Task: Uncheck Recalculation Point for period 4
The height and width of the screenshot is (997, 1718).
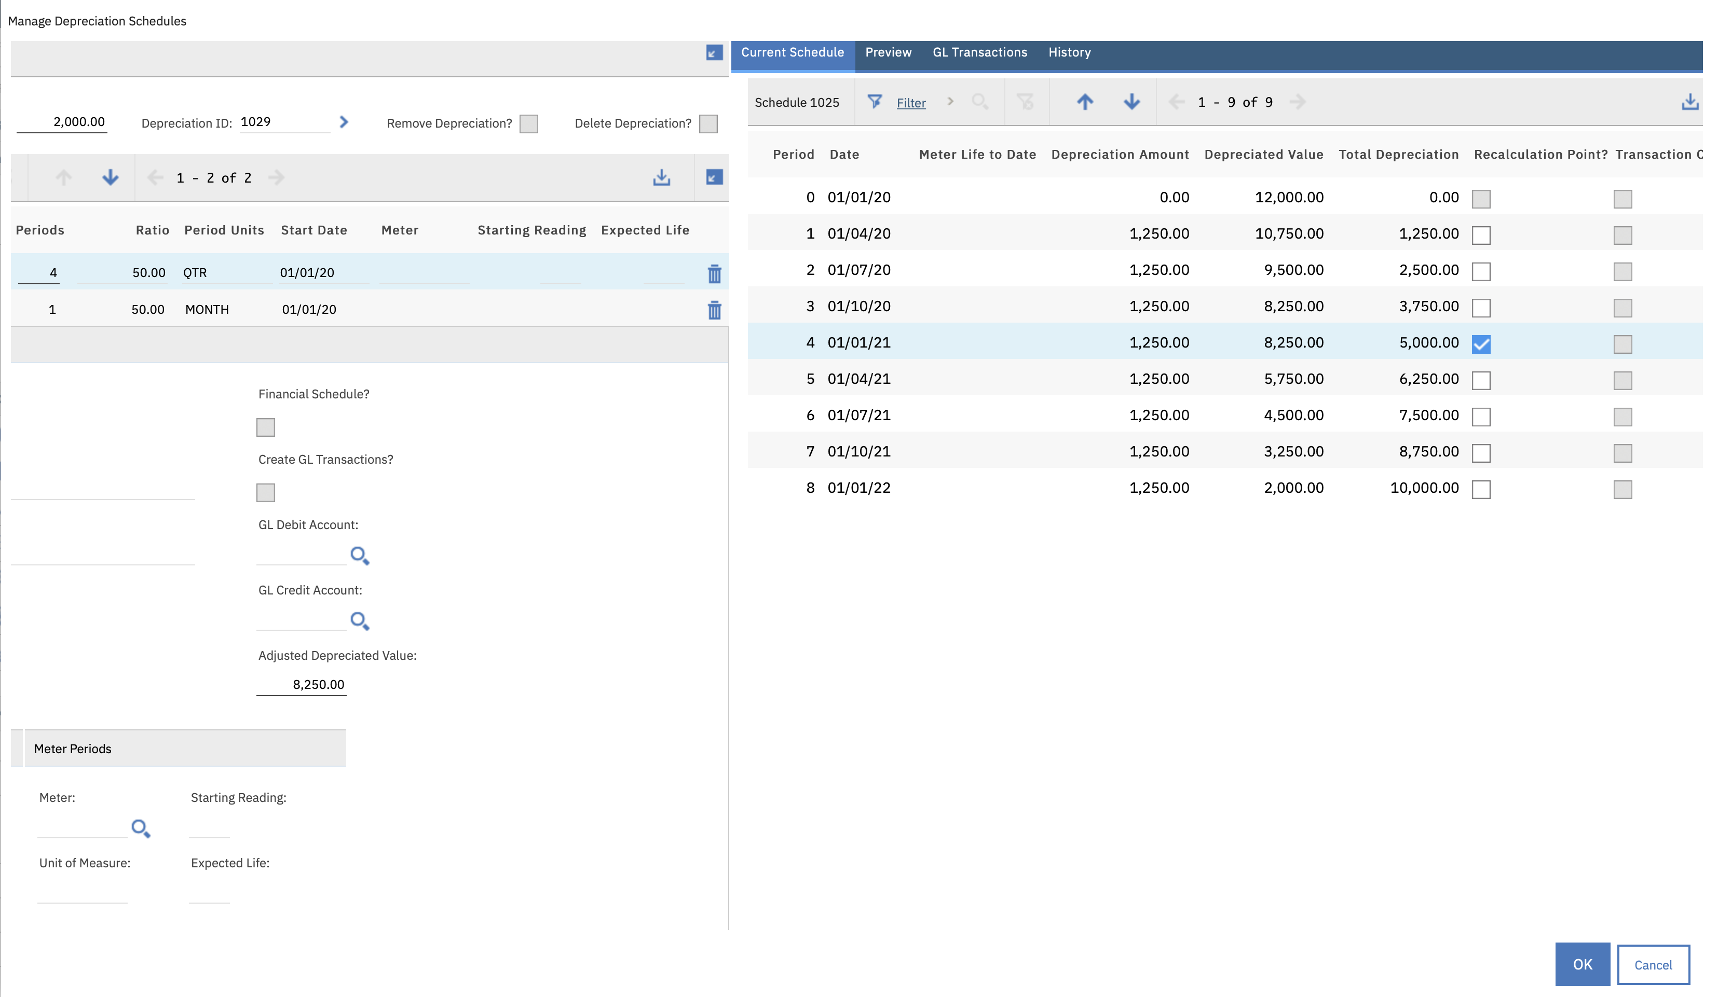Action: point(1481,344)
